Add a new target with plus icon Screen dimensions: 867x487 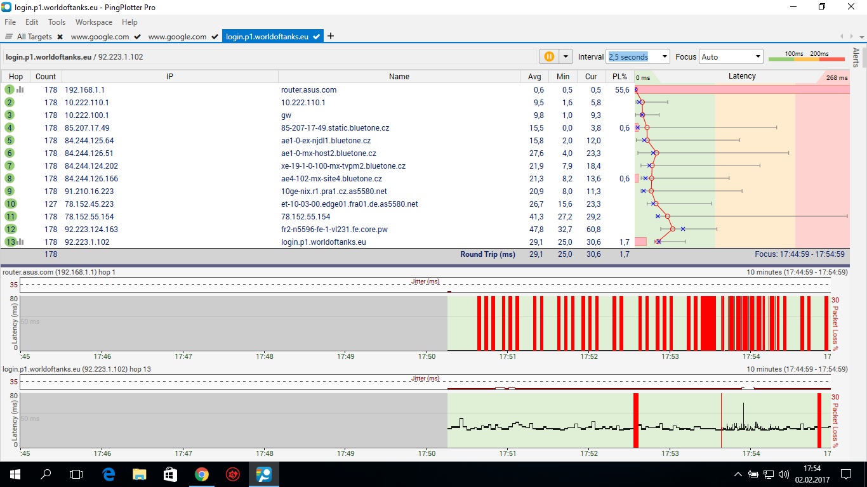point(330,36)
